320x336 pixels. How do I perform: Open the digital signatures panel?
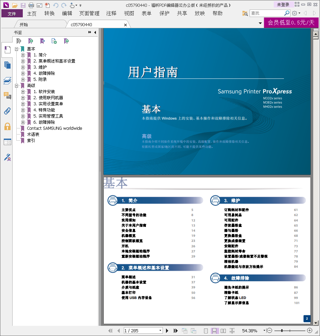point(7,157)
